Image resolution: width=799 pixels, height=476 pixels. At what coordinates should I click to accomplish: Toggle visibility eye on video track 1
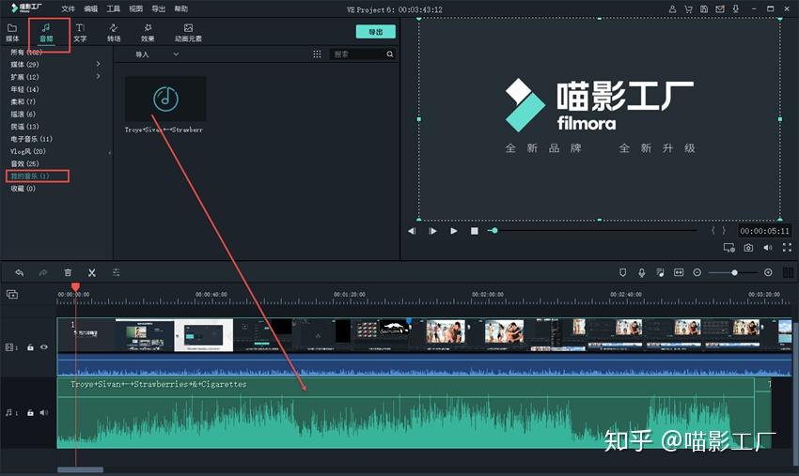[44, 347]
